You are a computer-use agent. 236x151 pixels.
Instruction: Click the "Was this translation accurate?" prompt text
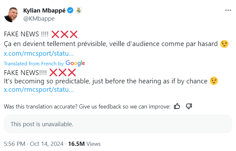click(x=87, y=107)
